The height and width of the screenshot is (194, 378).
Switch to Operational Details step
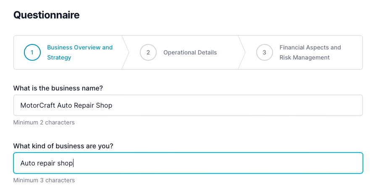coord(190,52)
